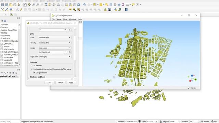The image size is (219, 123).
Task: Select the Downloads folder in browser panel
Action: pyautogui.click(x=5, y=38)
